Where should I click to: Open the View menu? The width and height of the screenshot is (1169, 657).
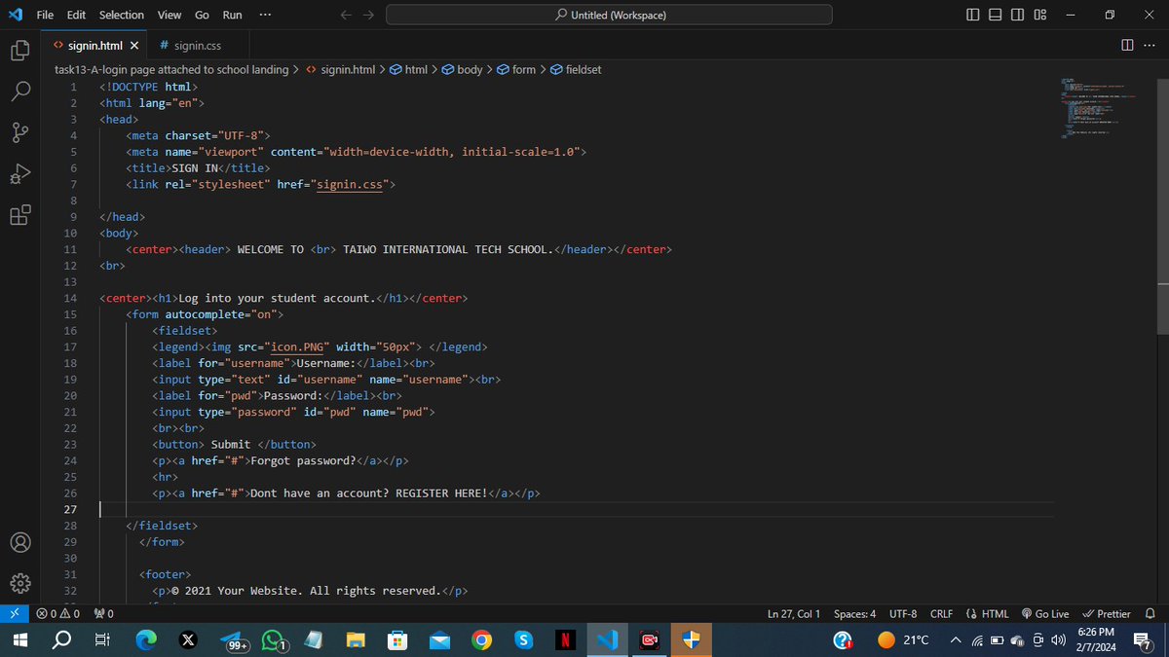[x=170, y=15]
